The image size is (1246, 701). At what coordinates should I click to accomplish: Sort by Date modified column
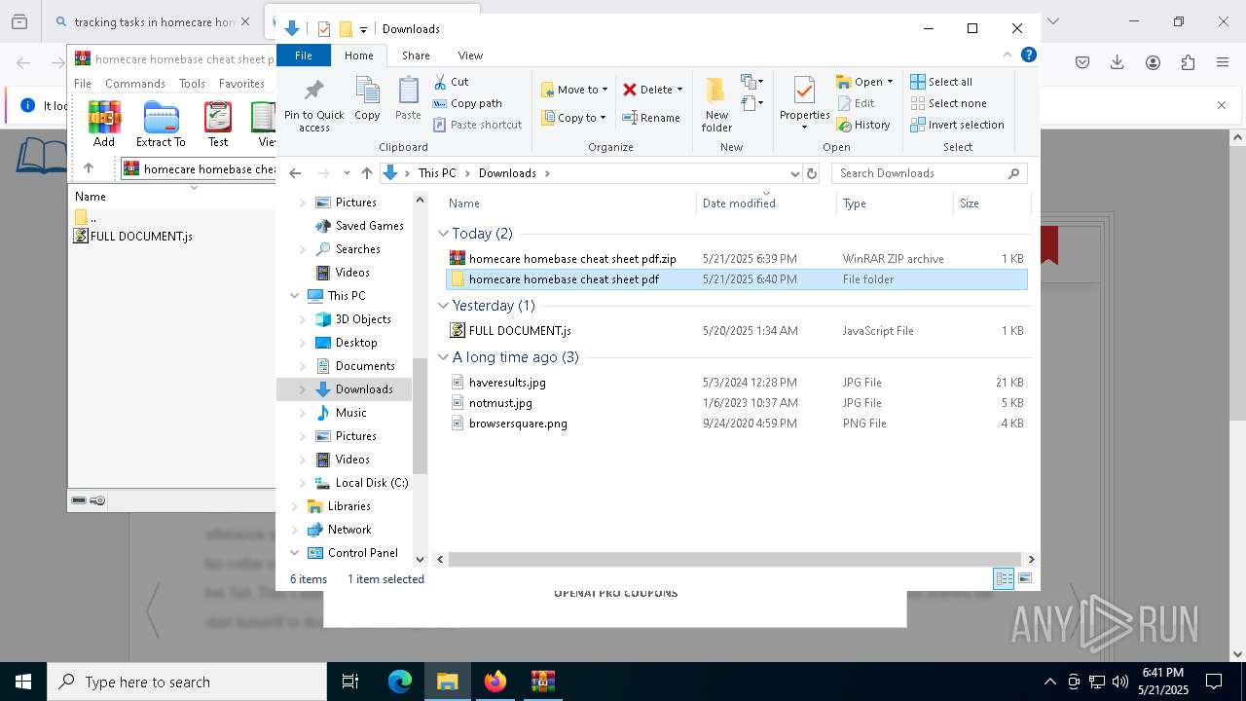[739, 203]
